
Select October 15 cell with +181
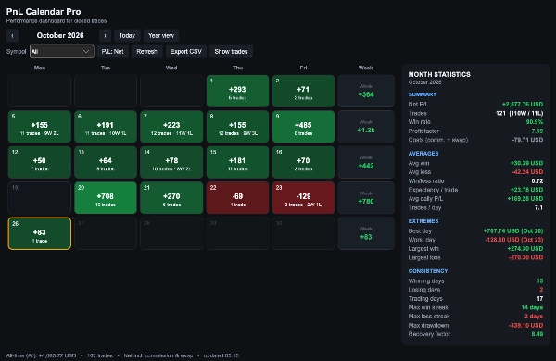237,162
